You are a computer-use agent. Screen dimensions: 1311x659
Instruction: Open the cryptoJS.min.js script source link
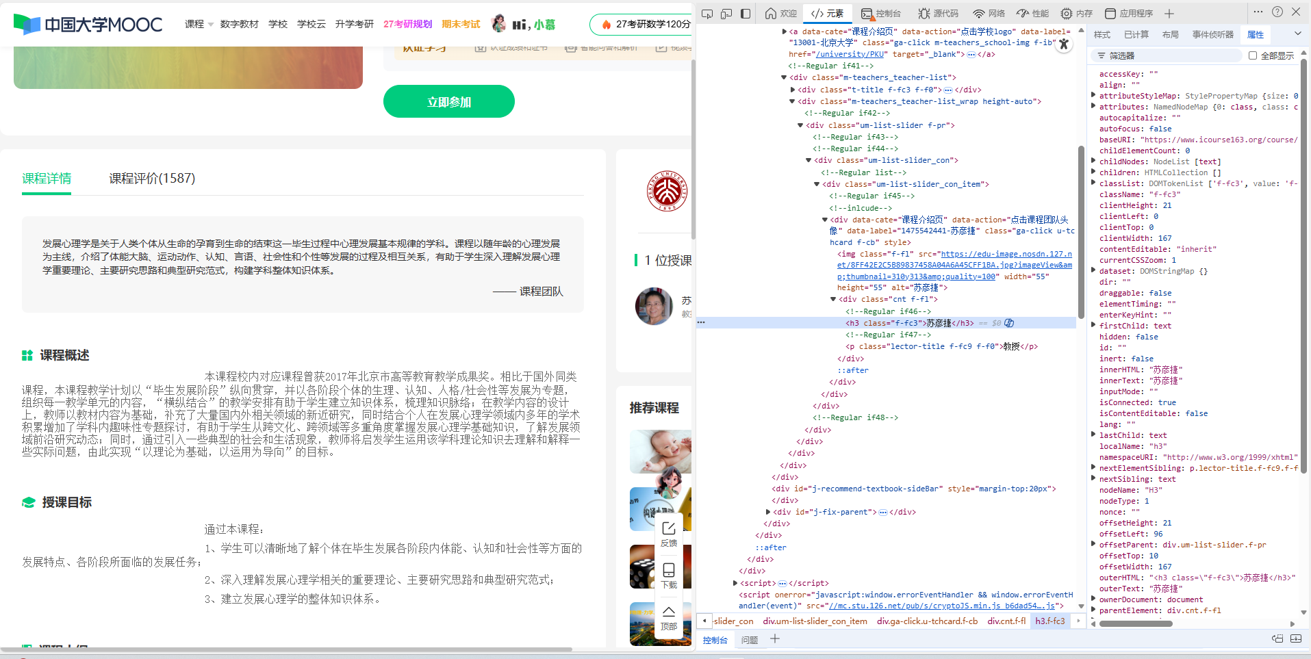[942, 606]
